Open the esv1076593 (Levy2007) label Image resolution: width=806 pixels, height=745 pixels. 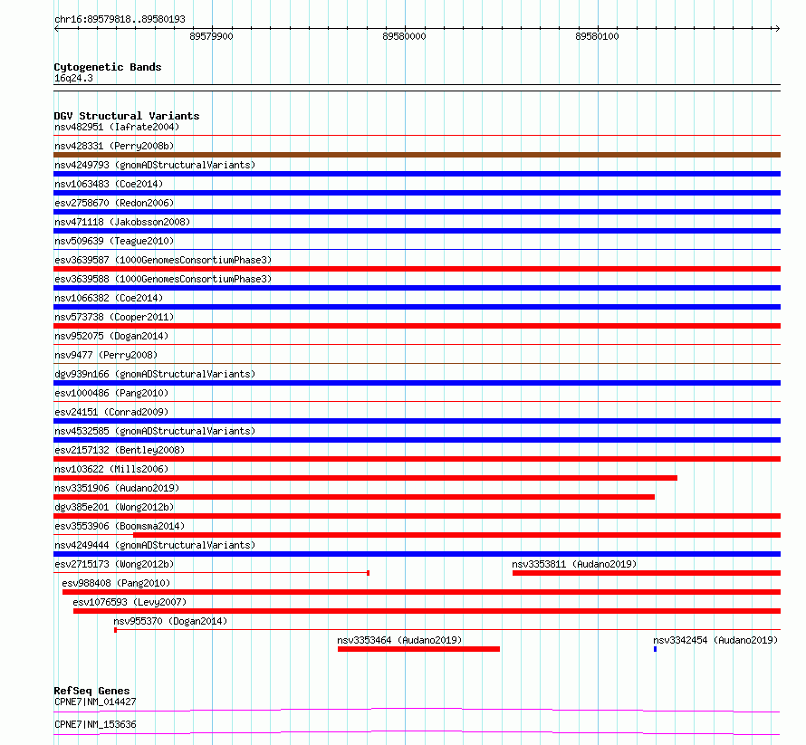coord(130,602)
